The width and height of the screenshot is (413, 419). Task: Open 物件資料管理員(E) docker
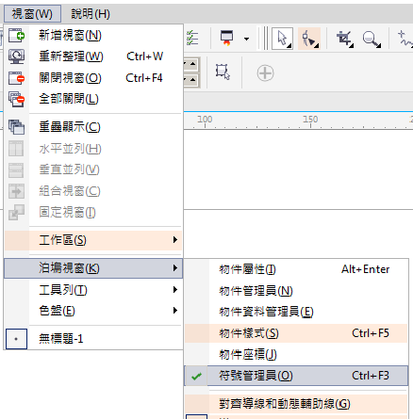(x=296, y=312)
